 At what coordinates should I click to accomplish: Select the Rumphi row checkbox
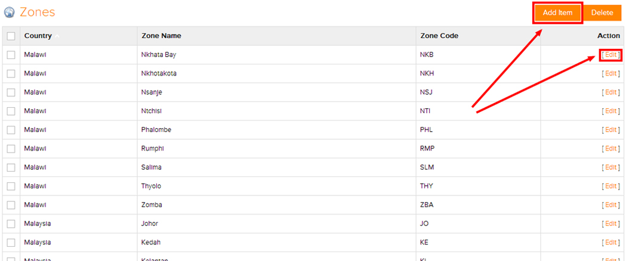point(11,148)
